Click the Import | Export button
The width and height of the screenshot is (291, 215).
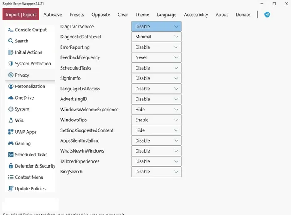point(21,14)
